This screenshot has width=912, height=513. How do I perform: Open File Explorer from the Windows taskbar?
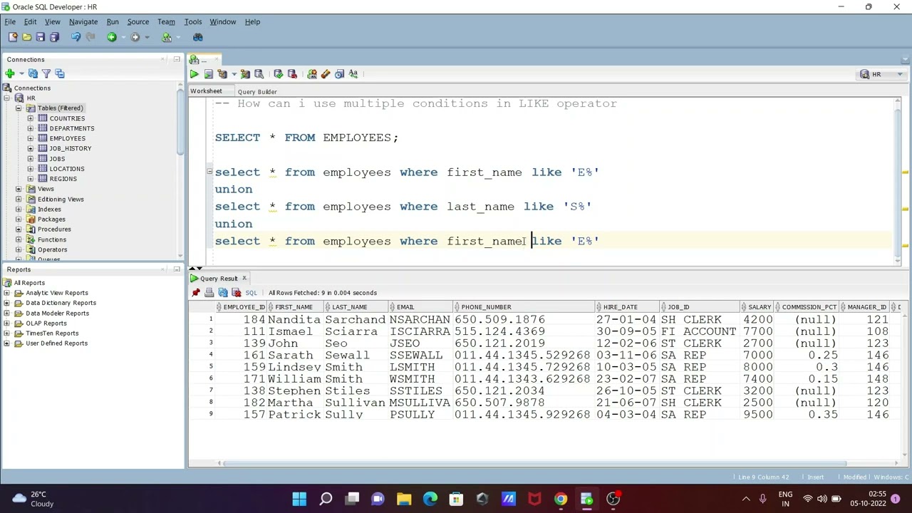[404, 499]
